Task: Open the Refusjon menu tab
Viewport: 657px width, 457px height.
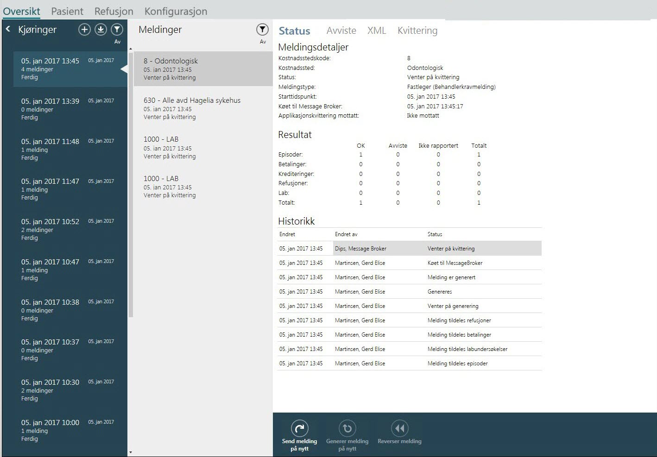Action: (114, 11)
